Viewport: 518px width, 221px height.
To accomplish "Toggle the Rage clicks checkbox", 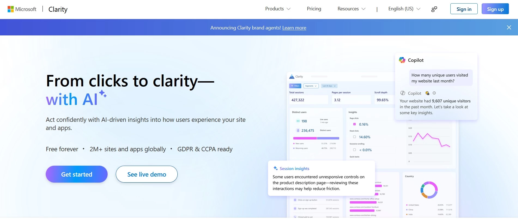I will pyautogui.click(x=355, y=124).
